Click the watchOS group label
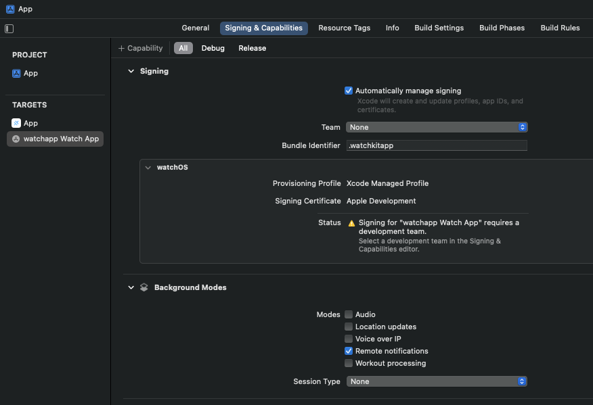 tap(172, 168)
